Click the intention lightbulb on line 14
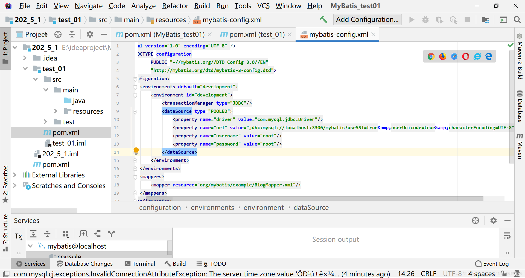The height and width of the screenshot is (278, 525). (x=136, y=150)
